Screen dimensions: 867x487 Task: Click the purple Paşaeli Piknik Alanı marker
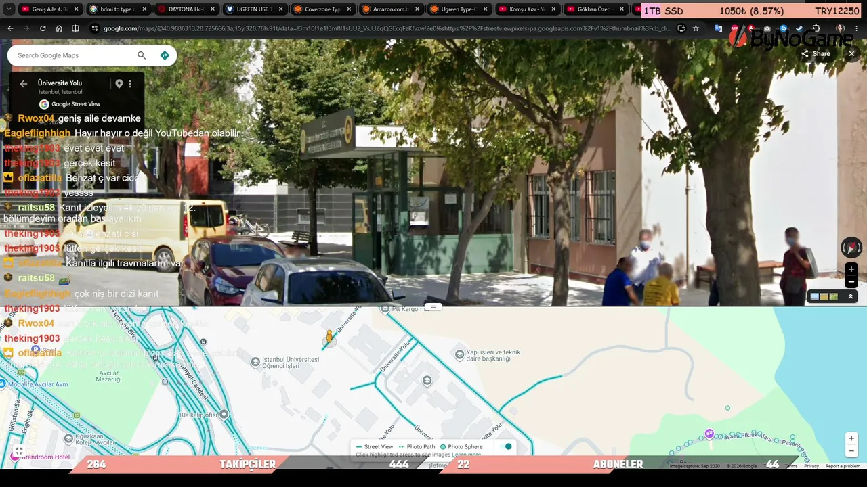click(x=709, y=434)
